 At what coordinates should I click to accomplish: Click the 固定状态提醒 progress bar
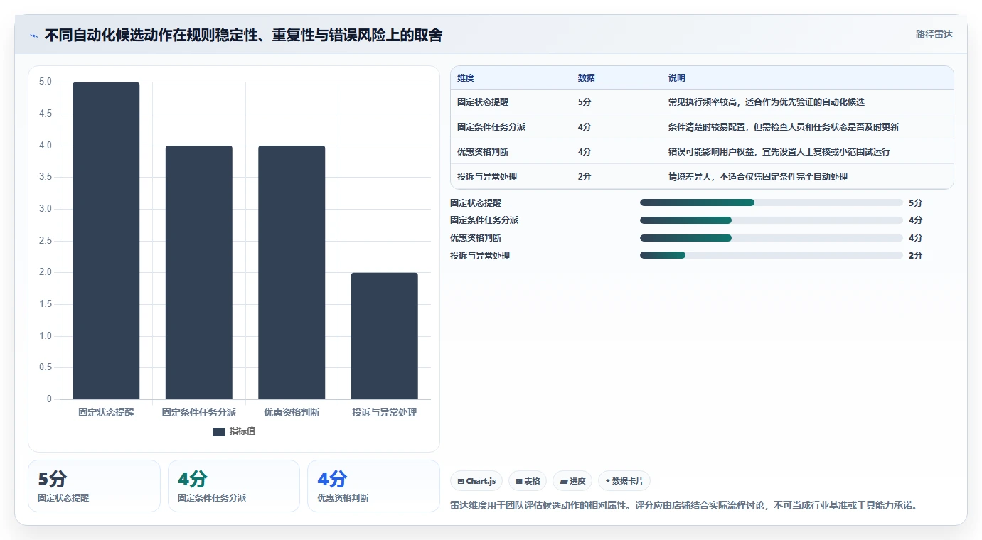772,202
